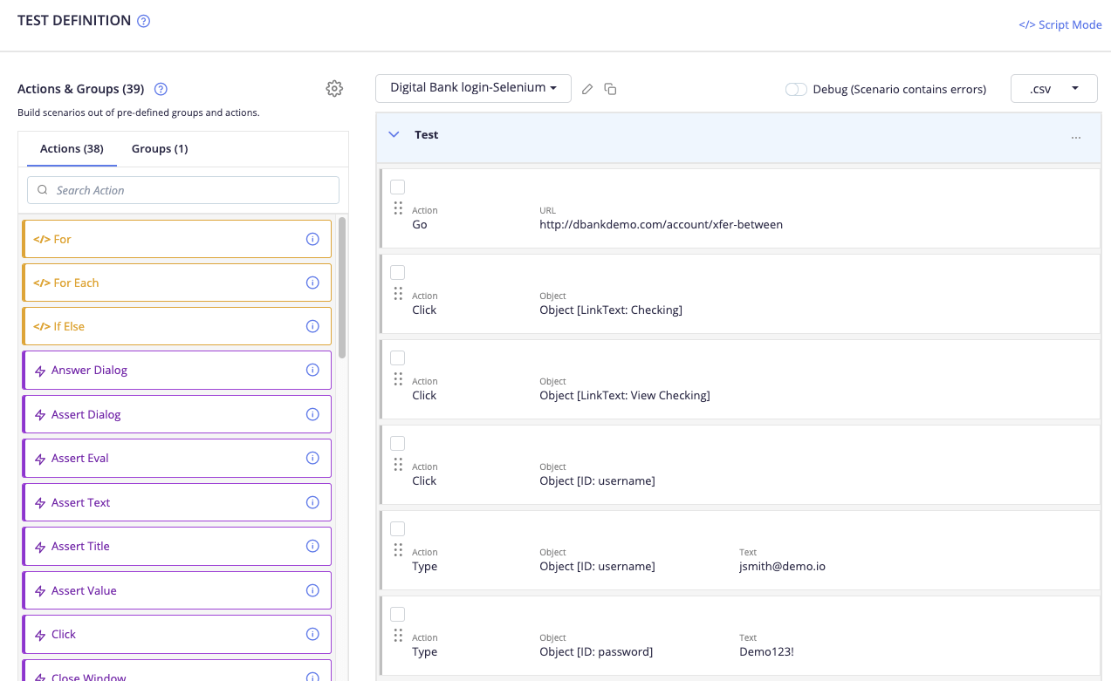Collapse the Test section
The height and width of the screenshot is (681, 1111).
pyautogui.click(x=393, y=134)
